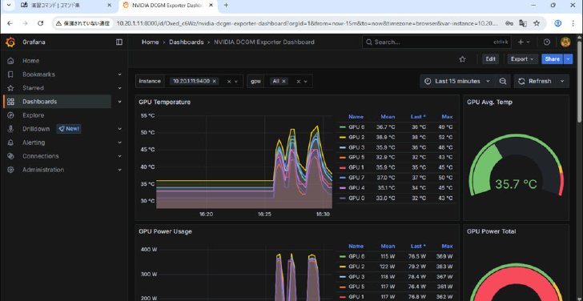Viewport: 583px width, 301px height.
Task: Expand the Bookmarks sidebar section
Action: coord(120,74)
